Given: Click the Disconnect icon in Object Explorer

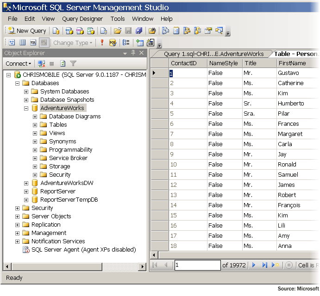Looking at the screenshot, I should click(x=41, y=64).
